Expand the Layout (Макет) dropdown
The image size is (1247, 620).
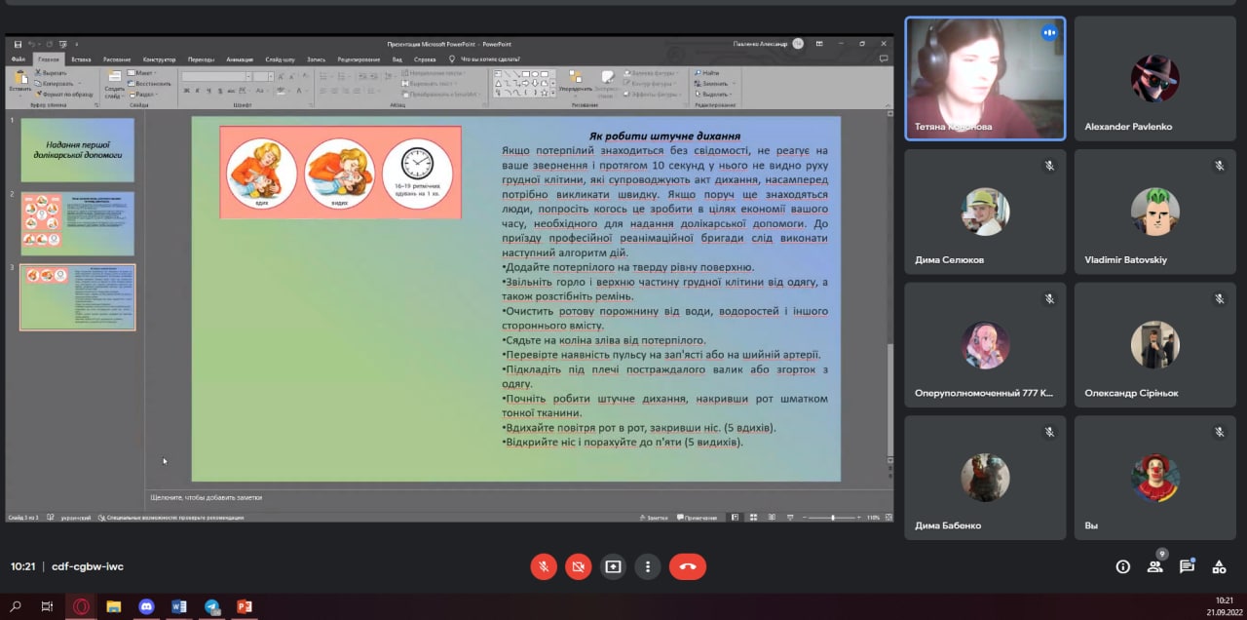pos(141,73)
